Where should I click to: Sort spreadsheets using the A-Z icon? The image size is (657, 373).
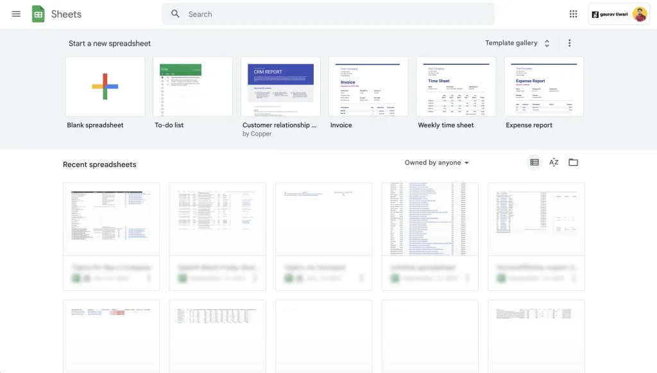coord(554,162)
